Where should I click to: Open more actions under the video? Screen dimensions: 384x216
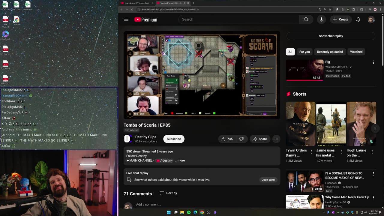pos(276,139)
